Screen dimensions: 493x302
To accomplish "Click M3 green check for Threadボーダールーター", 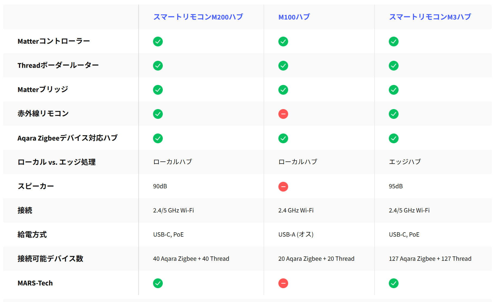I will [393, 66].
